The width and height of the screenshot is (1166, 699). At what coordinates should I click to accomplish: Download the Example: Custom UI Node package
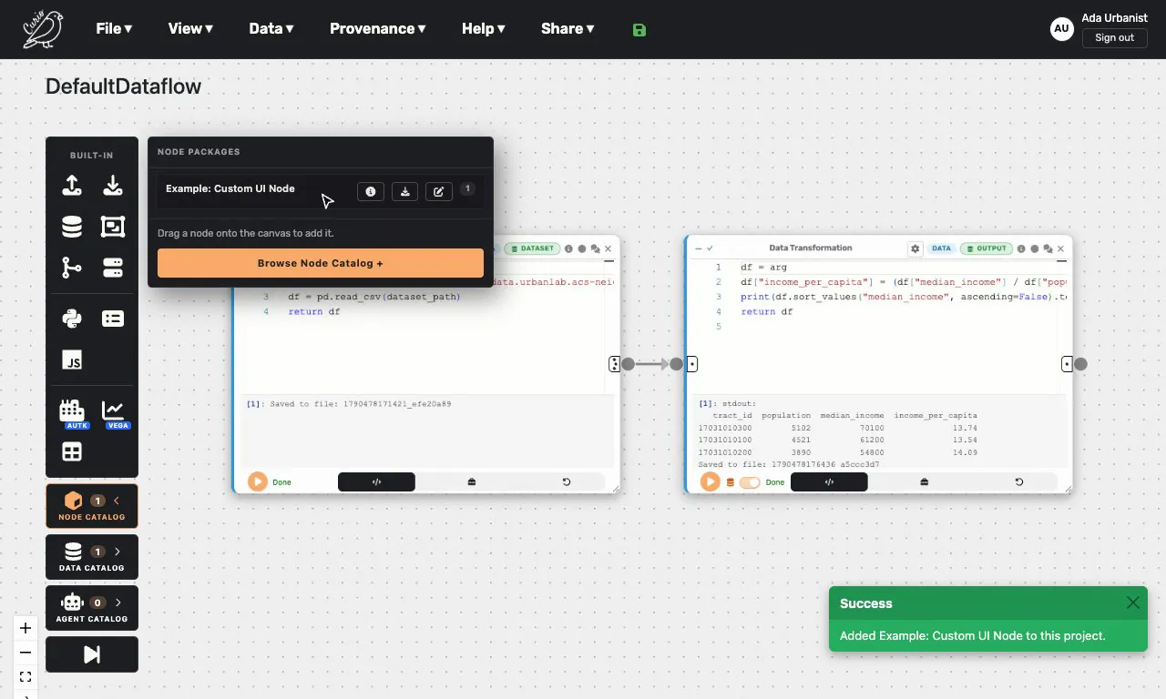(x=404, y=191)
